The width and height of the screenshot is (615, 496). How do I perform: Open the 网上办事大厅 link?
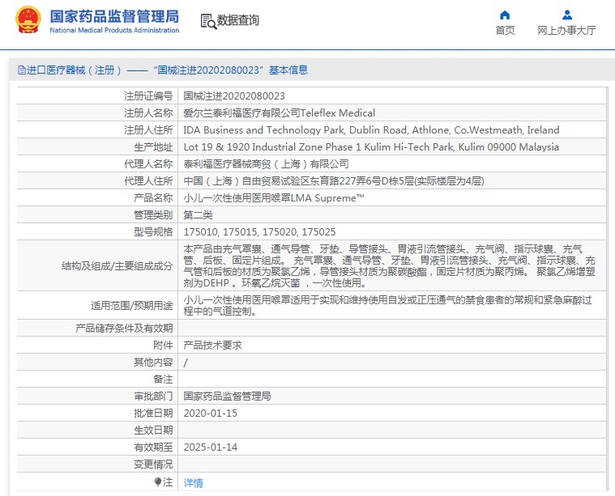click(x=566, y=30)
